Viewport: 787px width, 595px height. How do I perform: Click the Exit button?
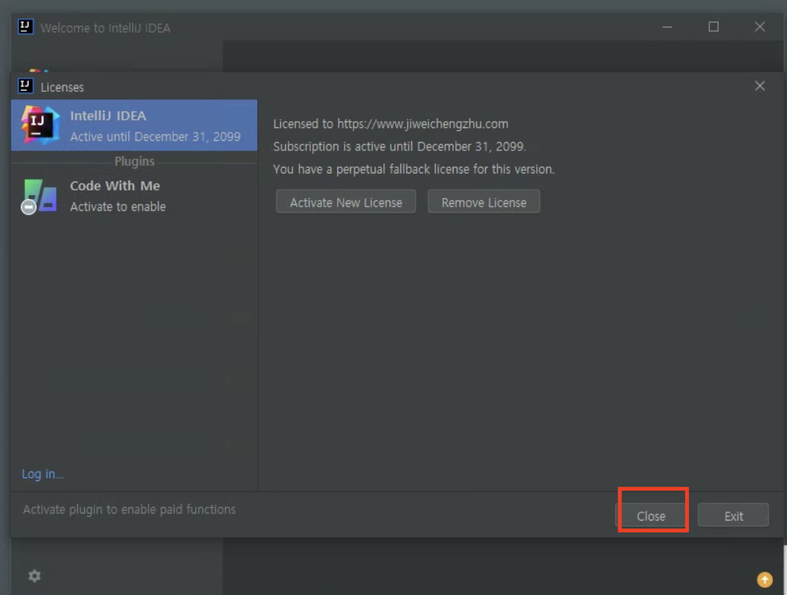[734, 515]
